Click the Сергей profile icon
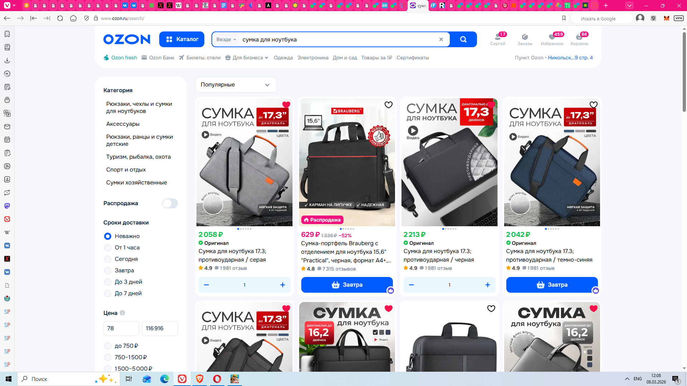Viewport: 687px width, 386px height. [x=497, y=37]
